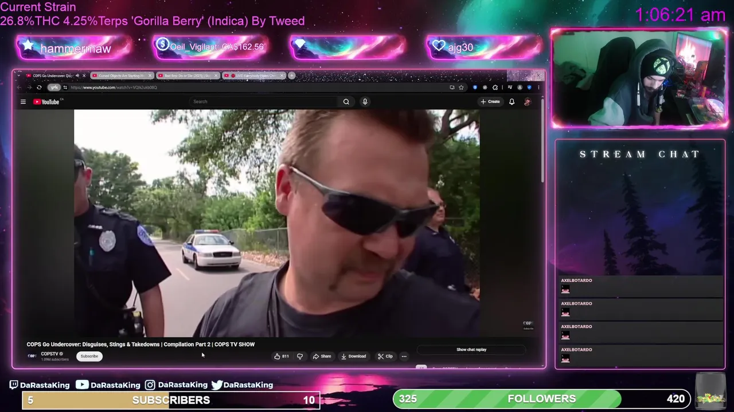Open the YouTube hamburger guide menu
The image size is (734, 412).
click(23, 102)
